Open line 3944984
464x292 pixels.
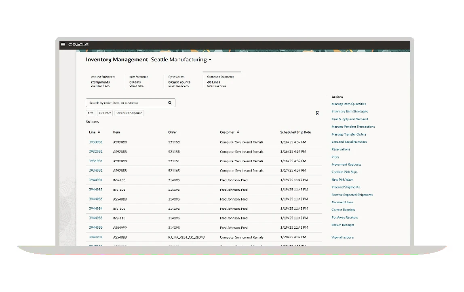(x=95, y=209)
